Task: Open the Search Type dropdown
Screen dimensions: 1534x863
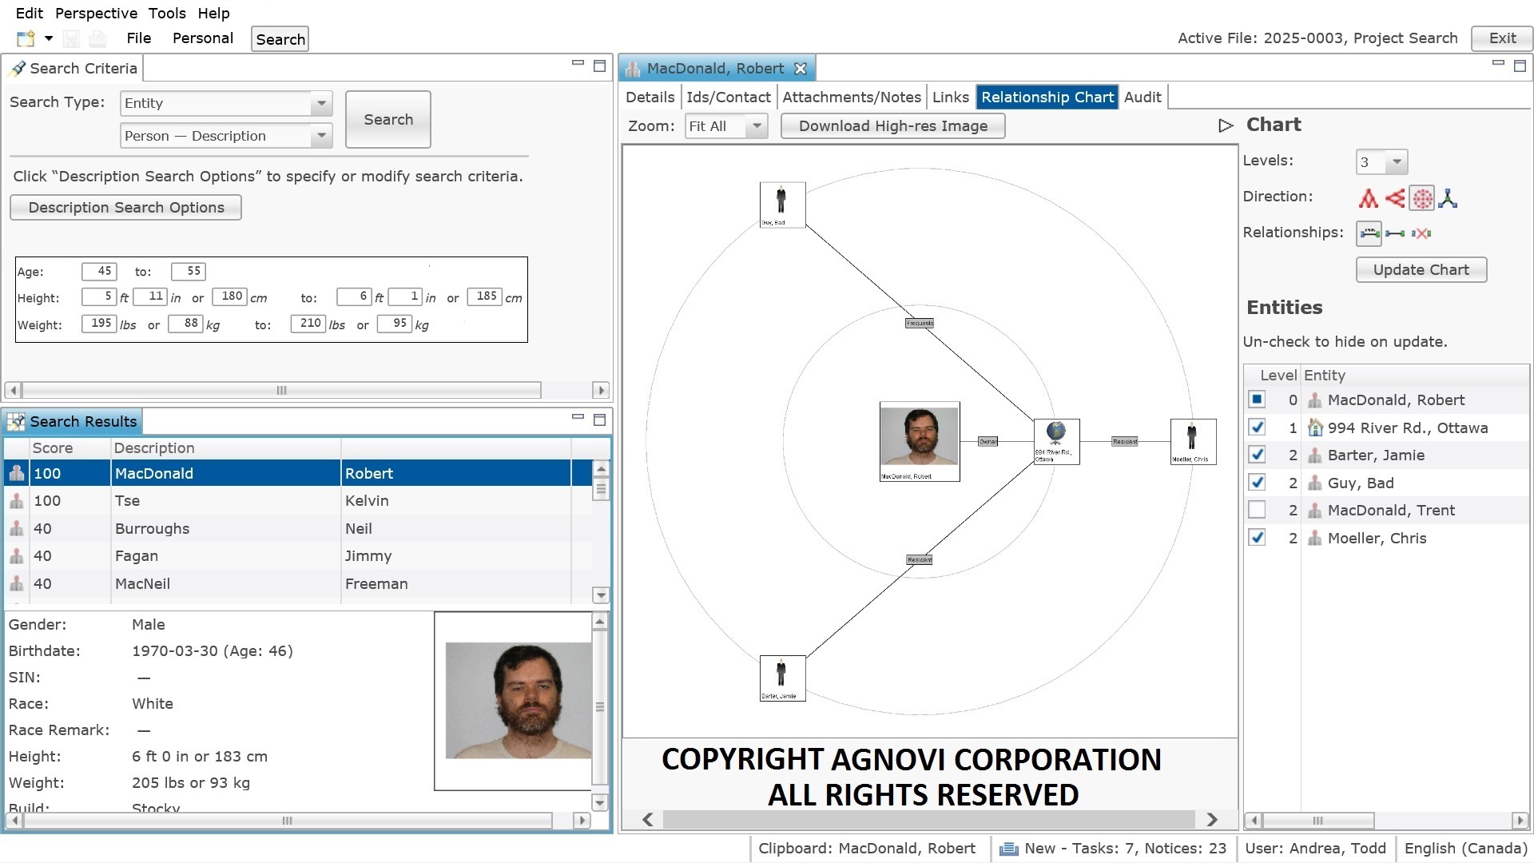Action: pyautogui.click(x=320, y=103)
